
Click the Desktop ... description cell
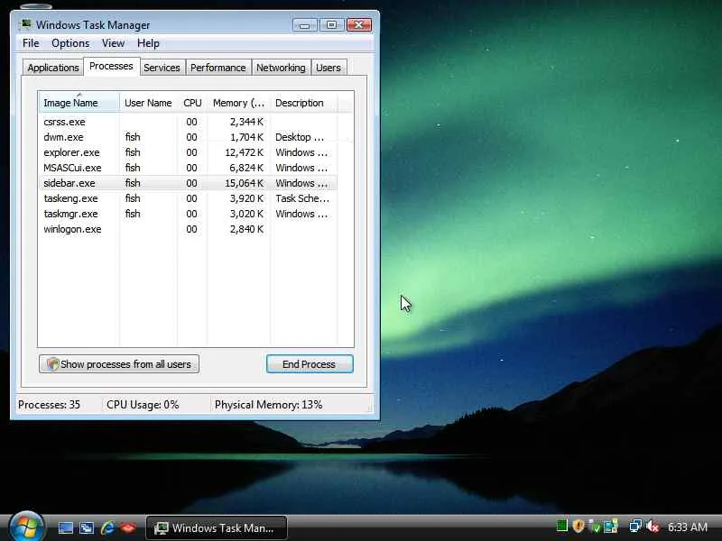(x=300, y=137)
